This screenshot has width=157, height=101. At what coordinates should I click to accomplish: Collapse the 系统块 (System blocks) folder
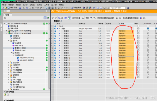[x=11, y=53]
